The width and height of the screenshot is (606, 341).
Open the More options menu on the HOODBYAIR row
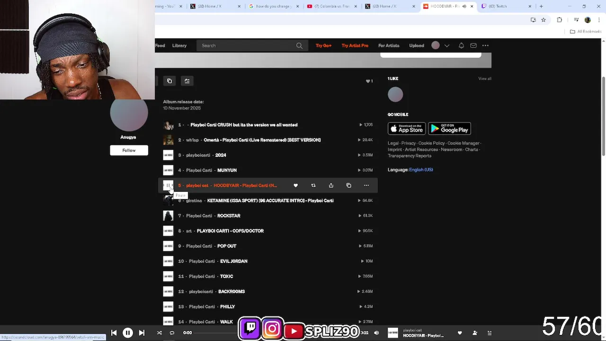pyautogui.click(x=366, y=185)
